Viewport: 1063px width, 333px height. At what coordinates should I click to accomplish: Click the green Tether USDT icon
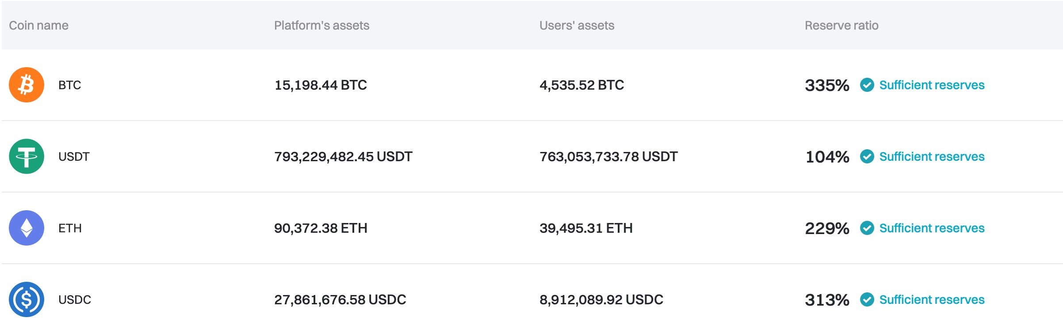(x=27, y=156)
